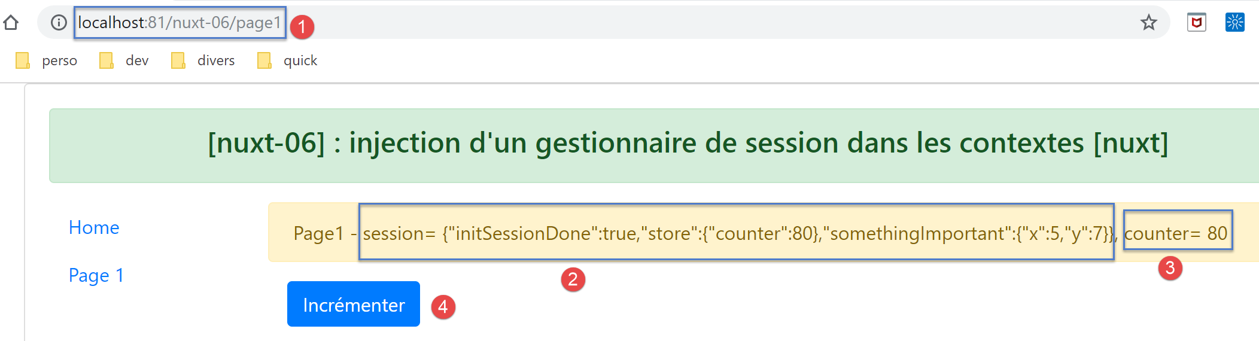Click red badge number 2 below session
Viewport: 1259px width, 341px height.
pos(573,279)
